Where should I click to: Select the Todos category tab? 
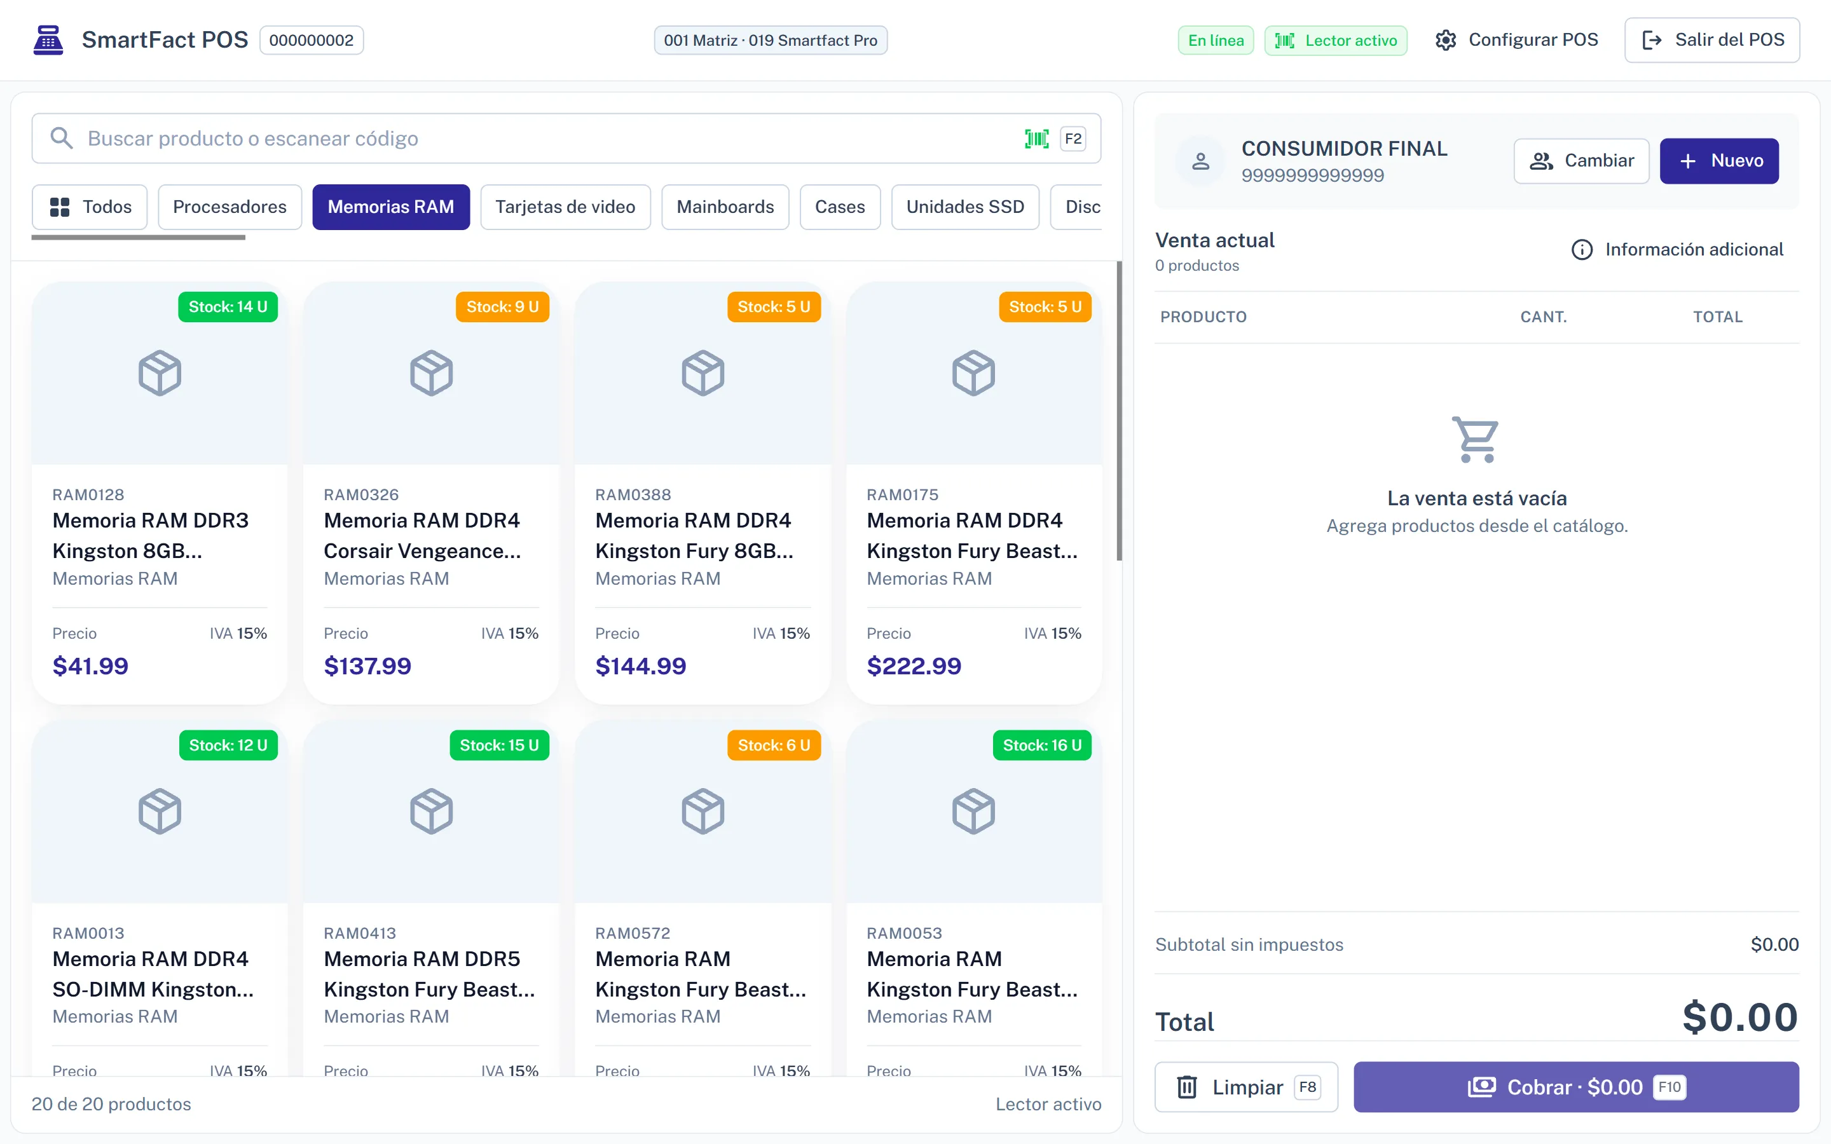pyautogui.click(x=90, y=207)
